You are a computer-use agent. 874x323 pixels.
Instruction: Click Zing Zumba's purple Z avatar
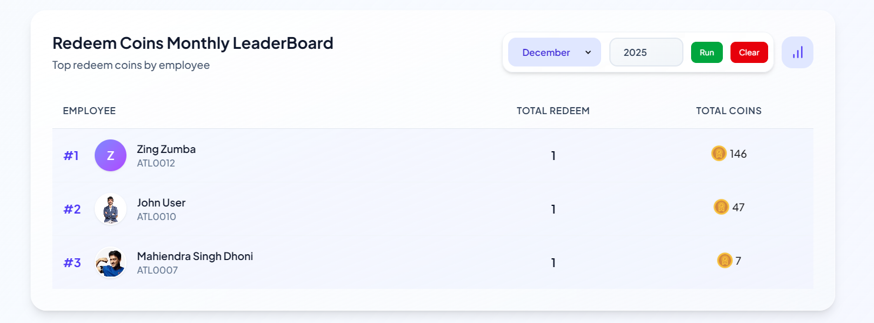[111, 155]
